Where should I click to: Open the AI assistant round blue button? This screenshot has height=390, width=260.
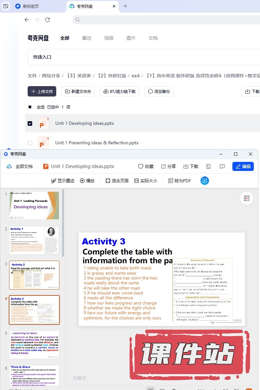click(205, 181)
